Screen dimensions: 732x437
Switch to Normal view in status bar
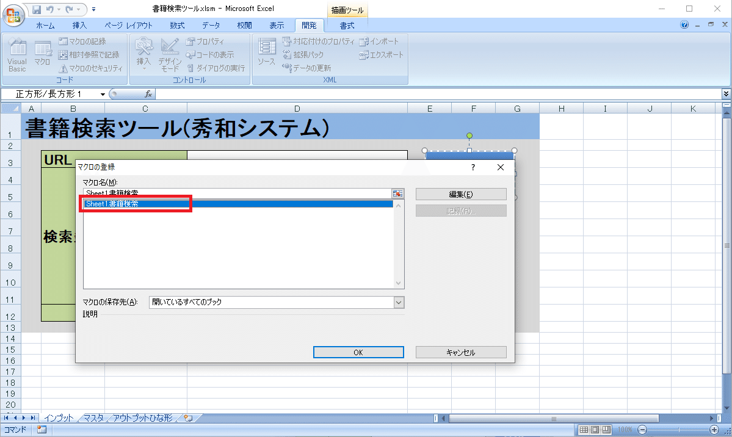click(584, 430)
